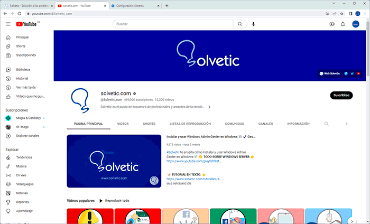
Task: Click the #Solvetic hashtag link
Action: point(173,152)
